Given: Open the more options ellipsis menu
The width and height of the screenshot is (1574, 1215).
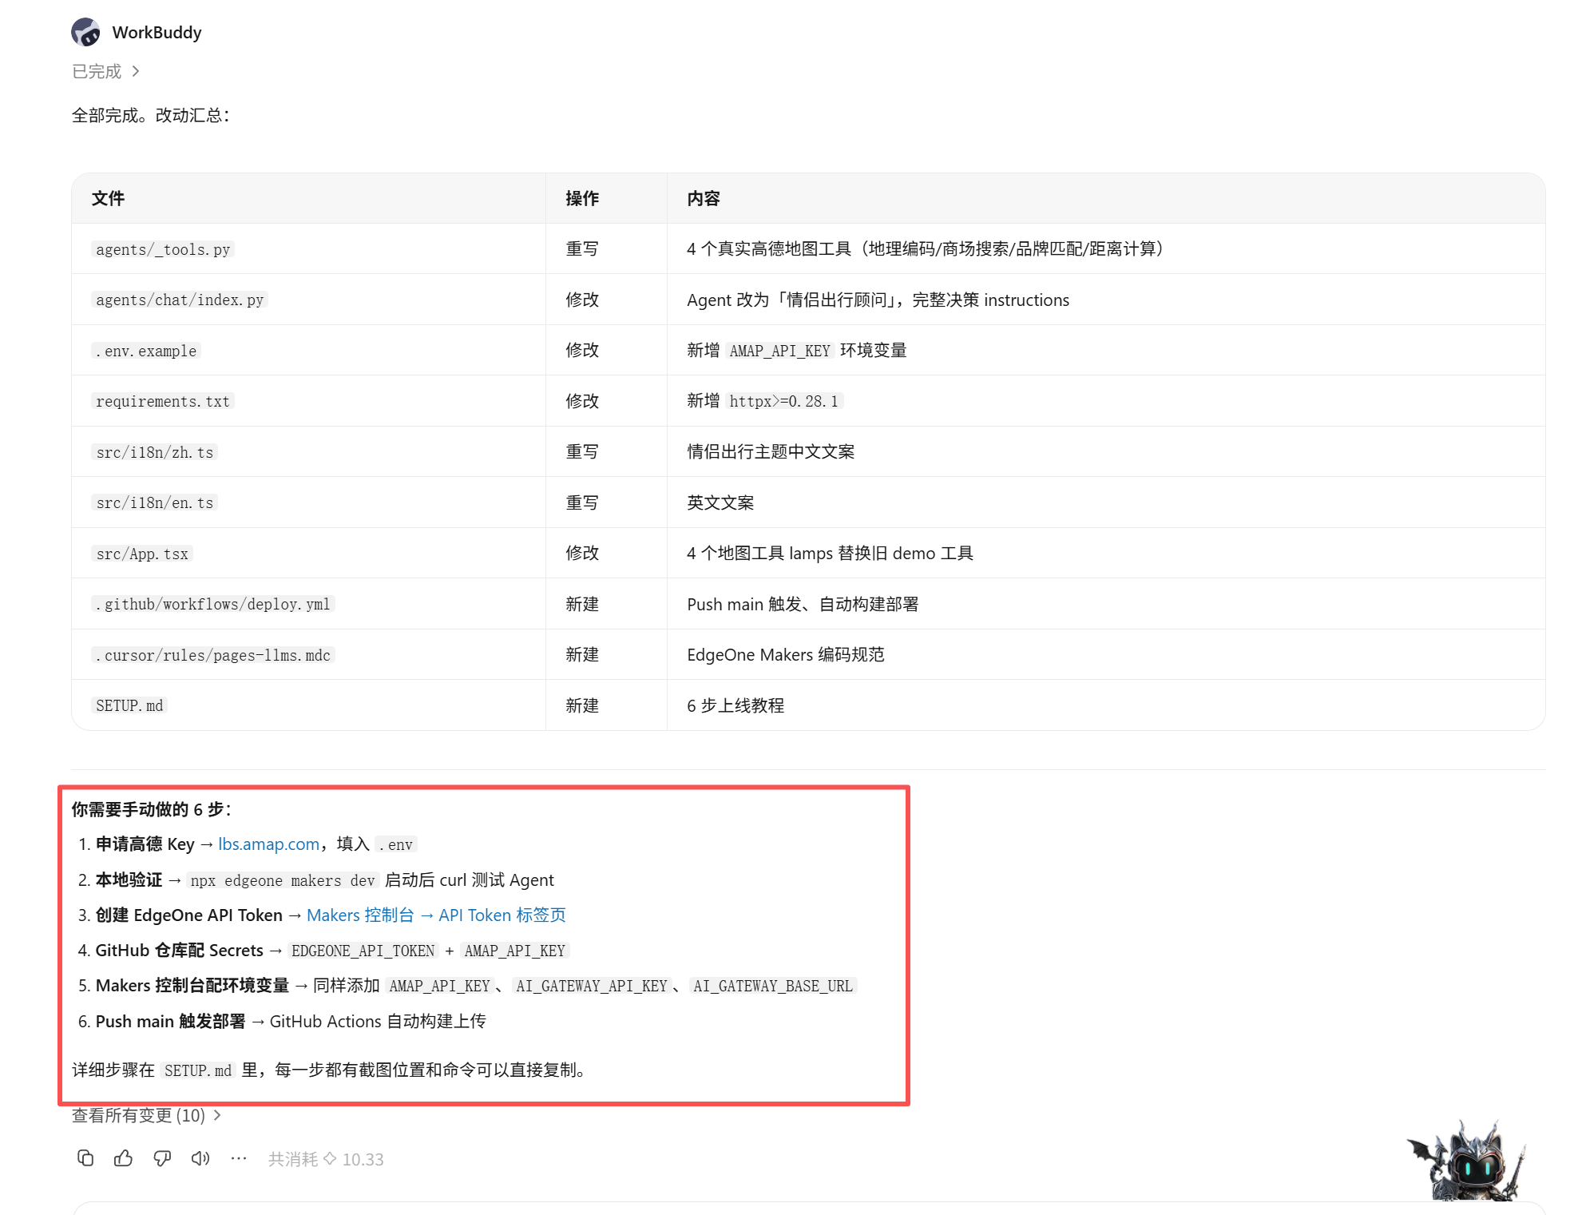Looking at the screenshot, I should coord(239,1158).
